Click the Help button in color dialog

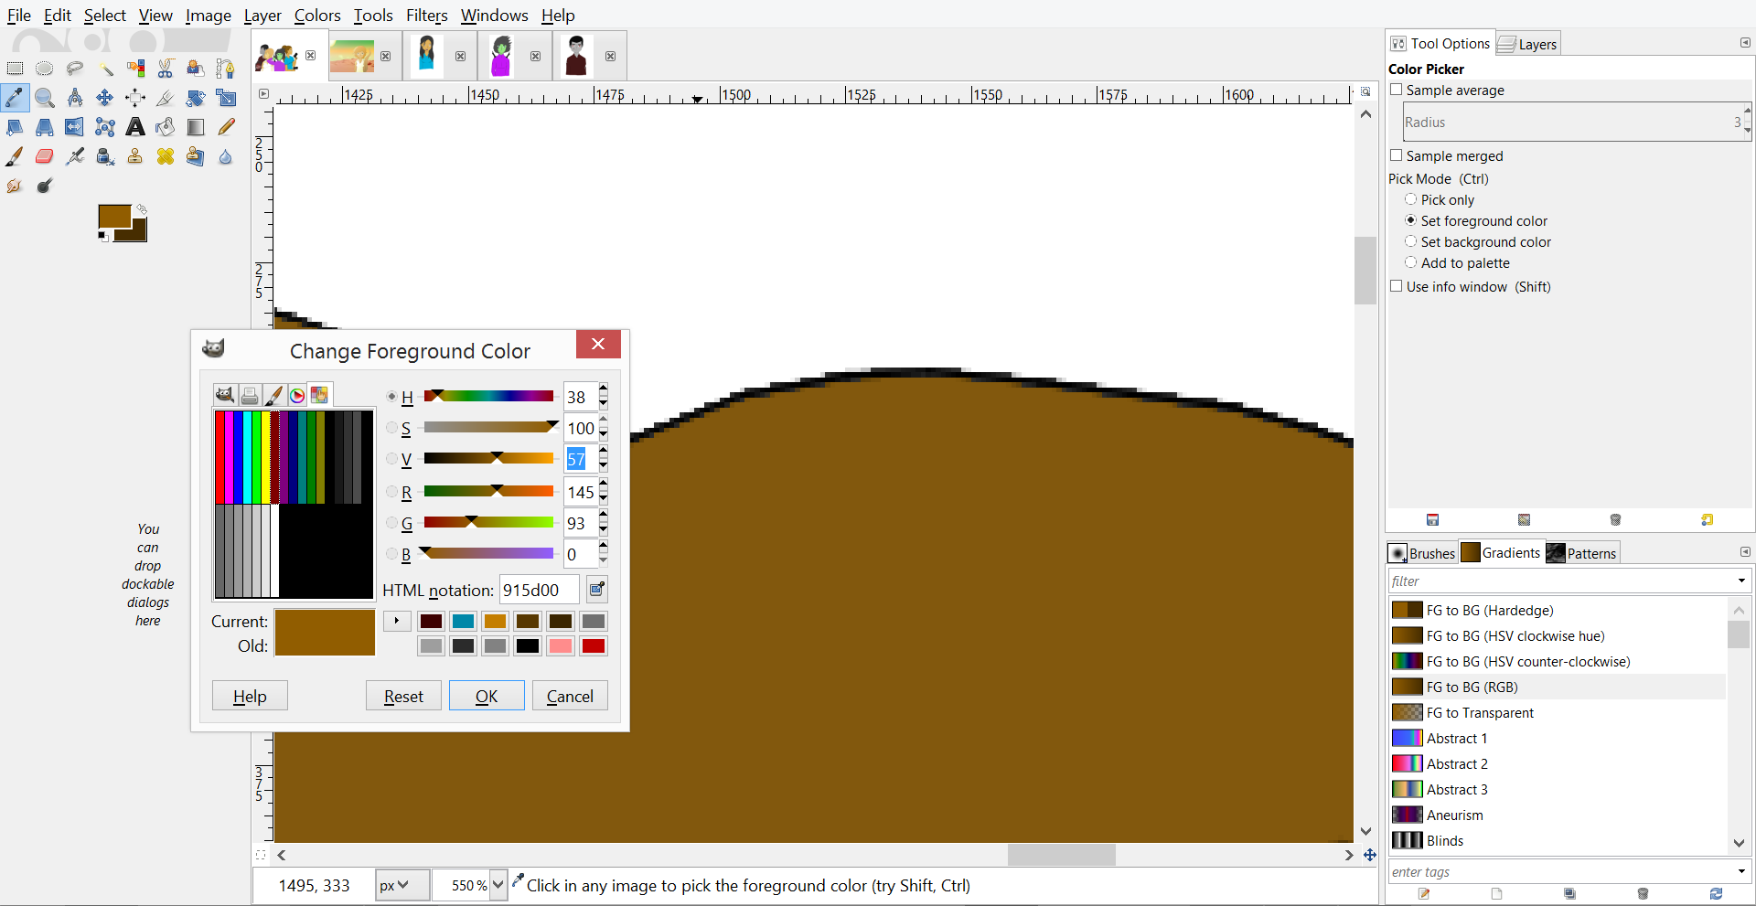[250, 696]
